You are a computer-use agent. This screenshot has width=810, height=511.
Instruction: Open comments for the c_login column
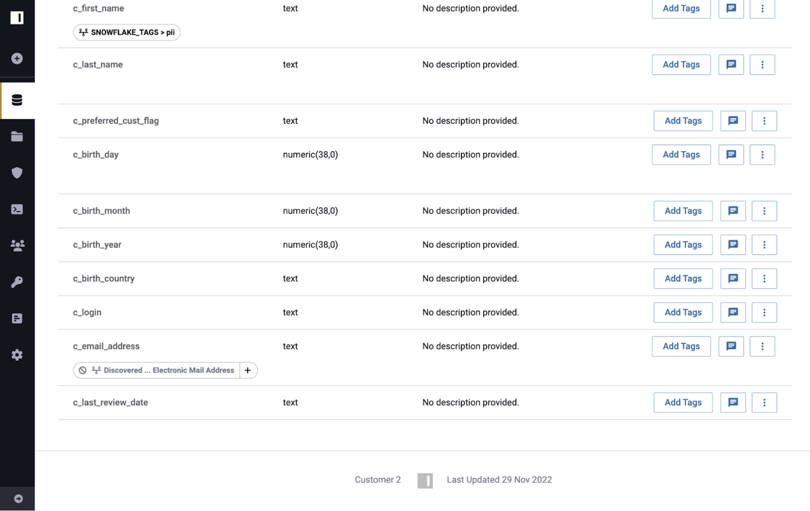tap(733, 312)
